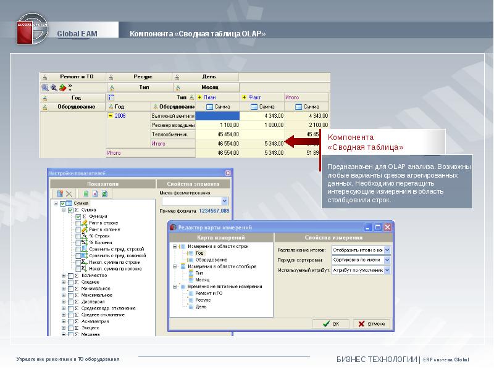Open the Расположение итогов dropdown
Screen dimensions: 494x370
pos(387,250)
